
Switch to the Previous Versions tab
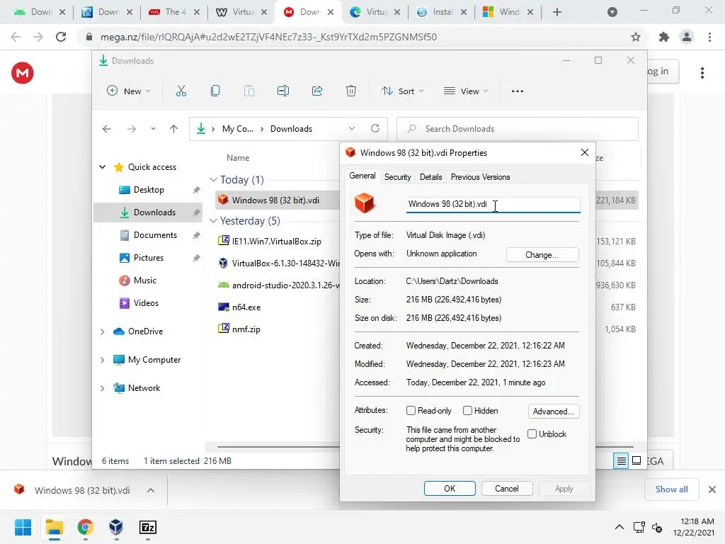(x=481, y=177)
